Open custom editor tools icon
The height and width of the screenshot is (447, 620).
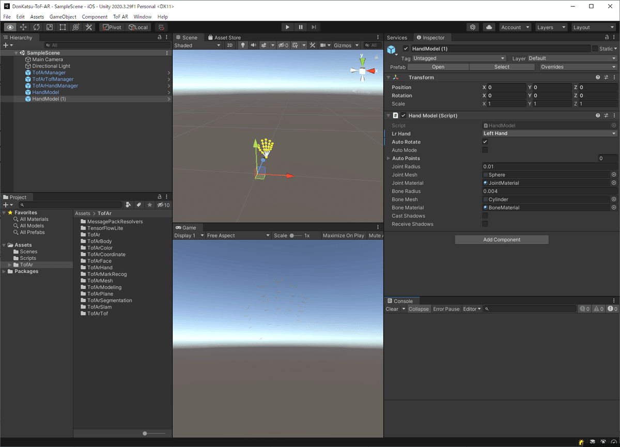pos(89,27)
